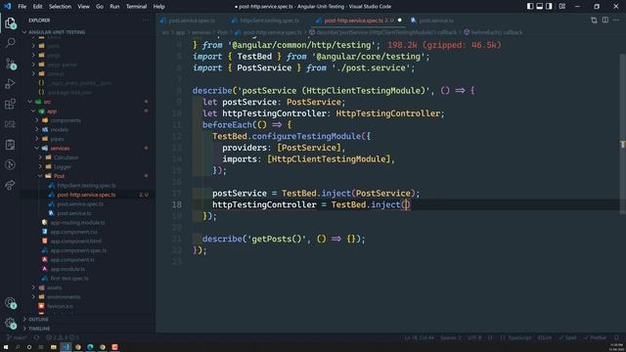Expand the pipes folder
The height and width of the screenshot is (352, 626).
click(57, 139)
